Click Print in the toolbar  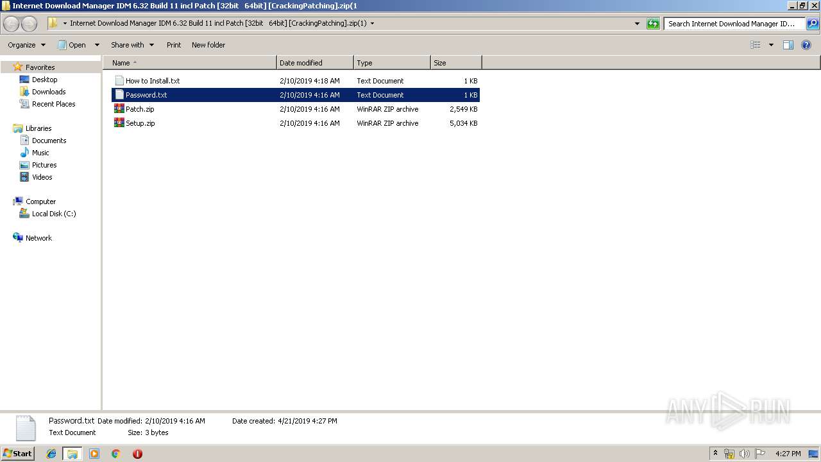point(174,45)
